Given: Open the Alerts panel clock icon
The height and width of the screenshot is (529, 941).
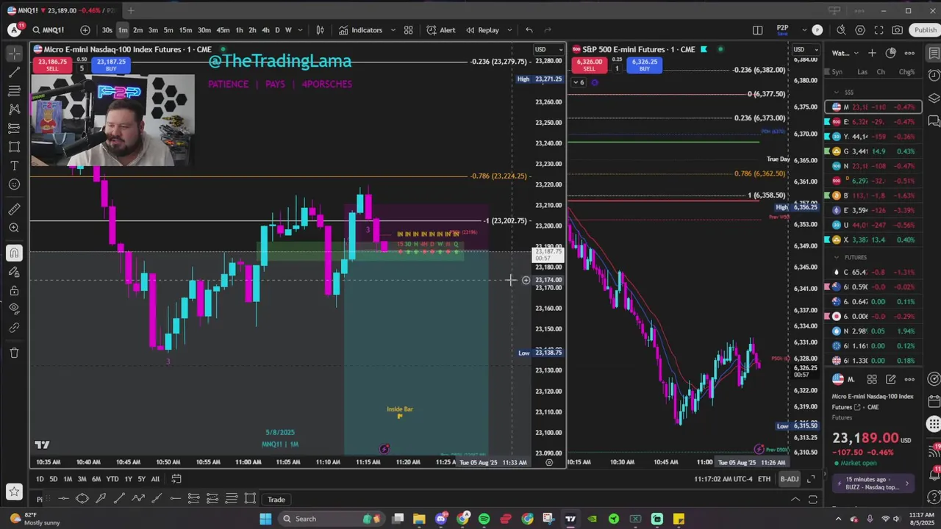Looking at the screenshot, I should point(934,76).
